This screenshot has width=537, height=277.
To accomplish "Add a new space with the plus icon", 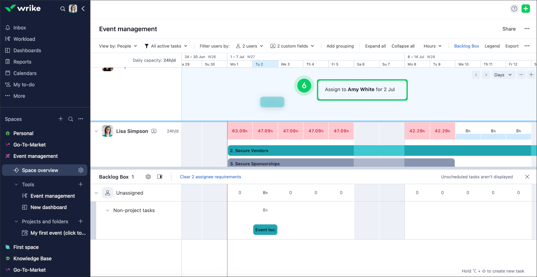I will coord(61,119).
